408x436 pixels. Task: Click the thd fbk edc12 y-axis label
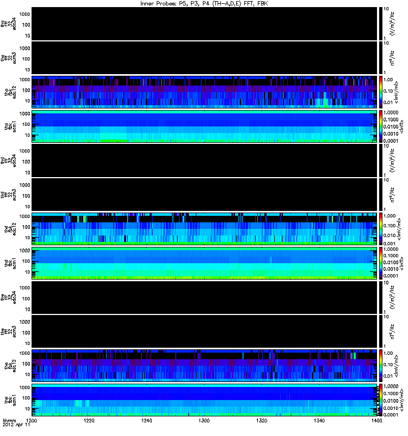(x=10, y=229)
